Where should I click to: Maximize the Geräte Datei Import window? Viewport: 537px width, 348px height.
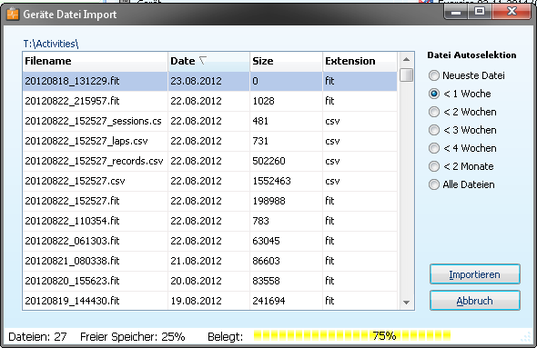(480, 12)
